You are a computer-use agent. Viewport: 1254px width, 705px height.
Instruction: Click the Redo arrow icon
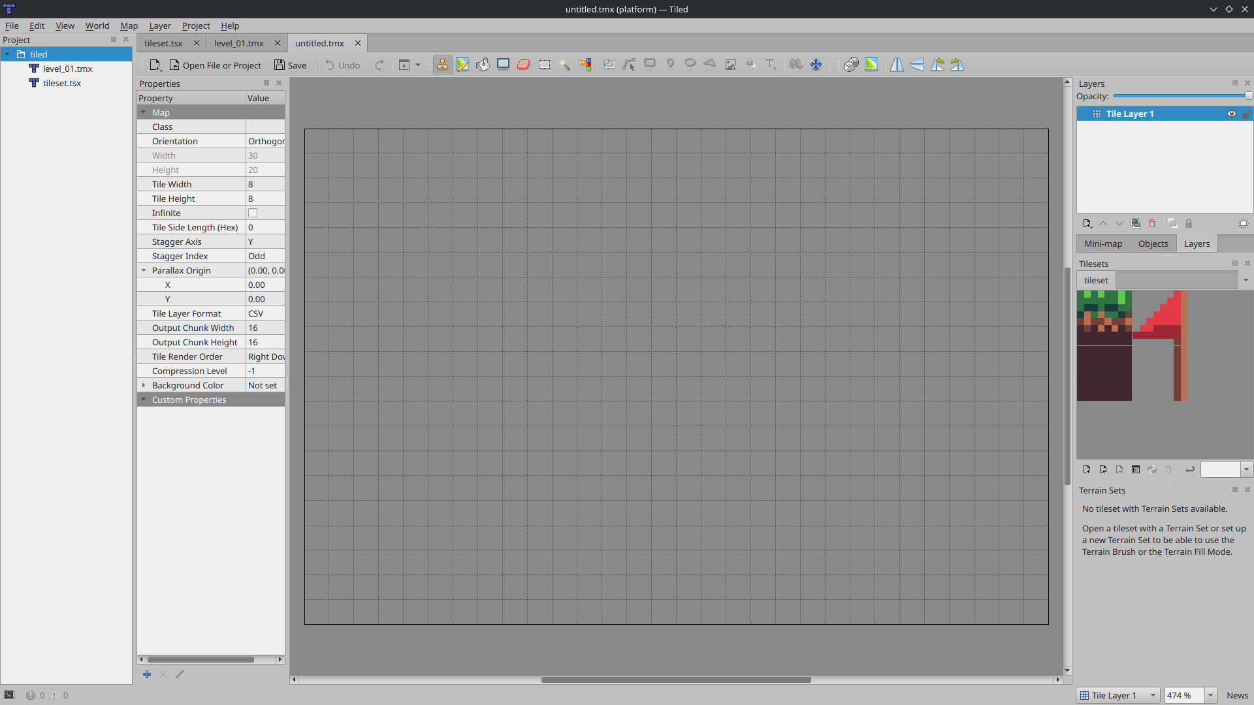pyautogui.click(x=379, y=65)
